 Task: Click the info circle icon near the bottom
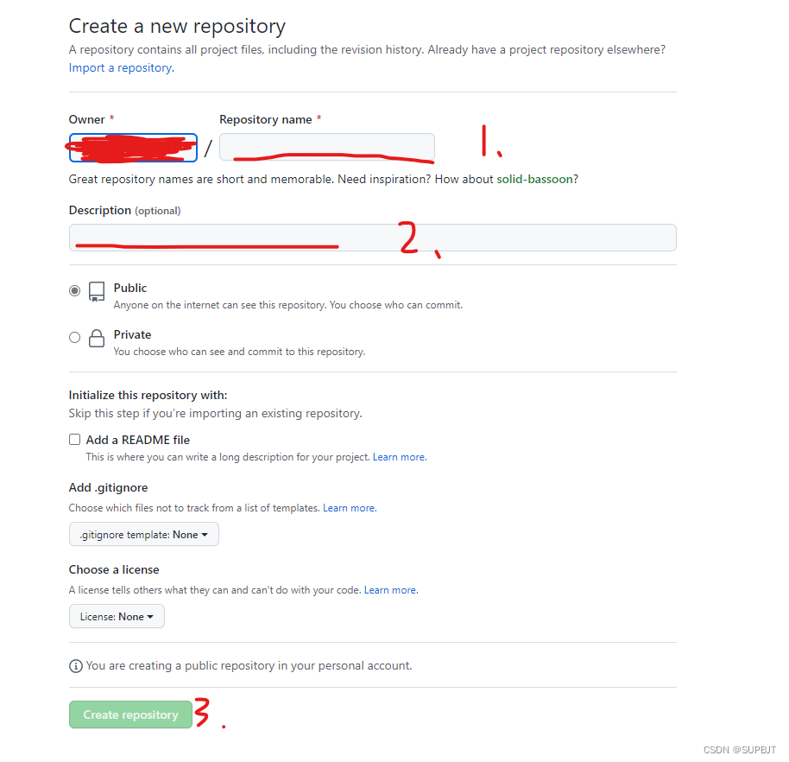point(75,666)
